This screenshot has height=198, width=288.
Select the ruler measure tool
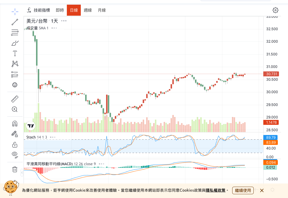coord(15,99)
